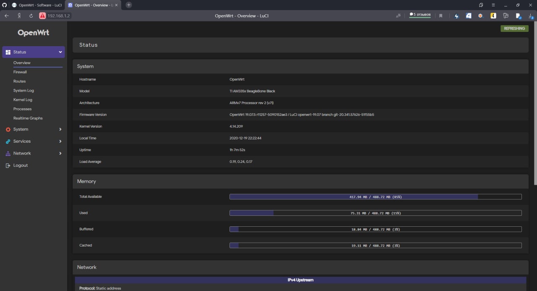Expand the Network menu chevron
The height and width of the screenshot is (291, 537).
tap(60, 153)
